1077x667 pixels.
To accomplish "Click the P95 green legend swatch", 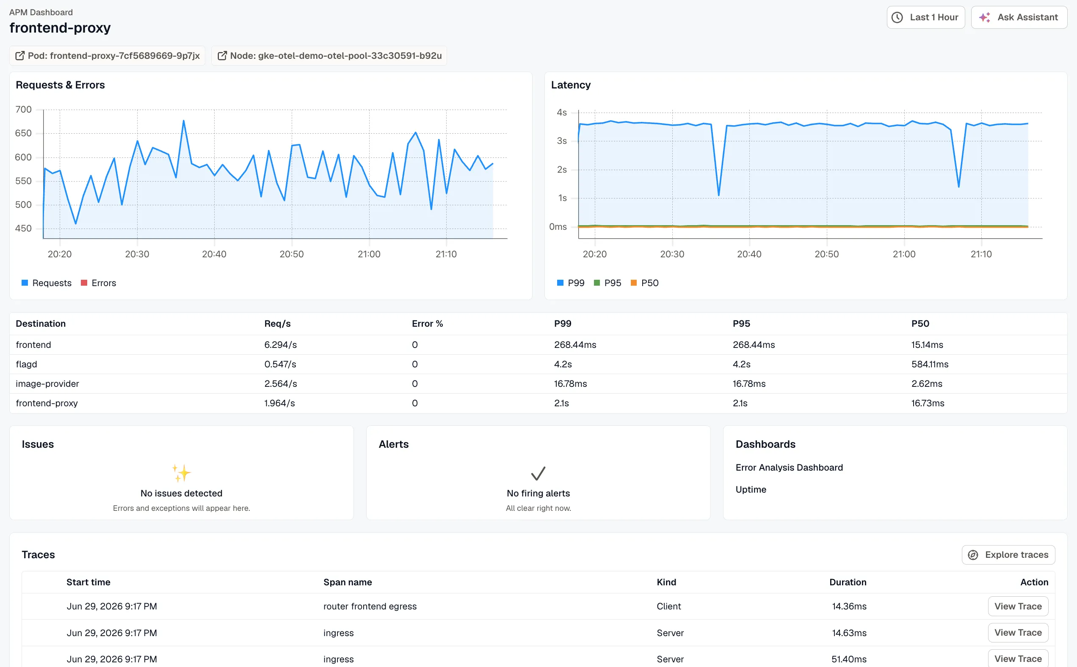I will pyautogui.click(x=597, y=283).
